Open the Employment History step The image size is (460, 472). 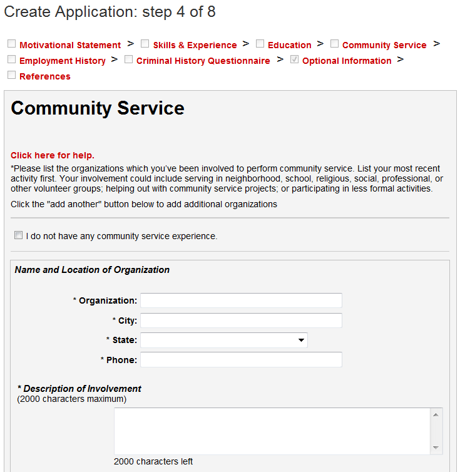[63, 61]
